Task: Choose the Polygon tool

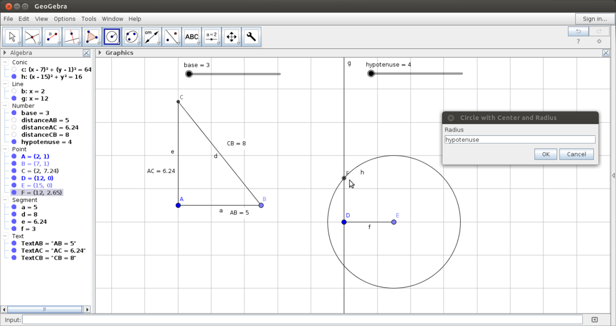Action: tap(92, 36)
